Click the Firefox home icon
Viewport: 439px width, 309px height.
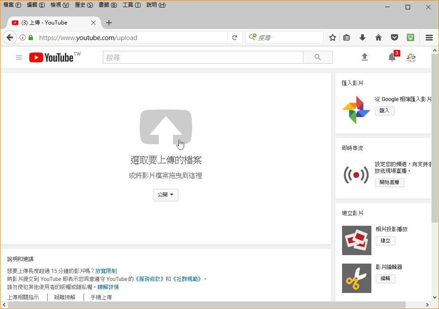[x=378, y=37]
